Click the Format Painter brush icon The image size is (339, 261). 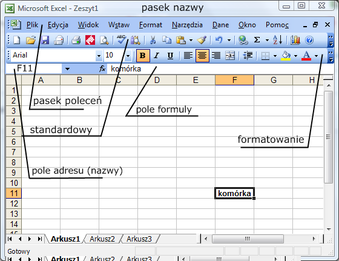202,40
